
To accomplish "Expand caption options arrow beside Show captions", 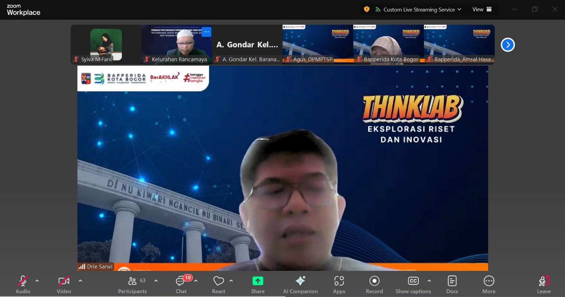I will click(429, 281).
